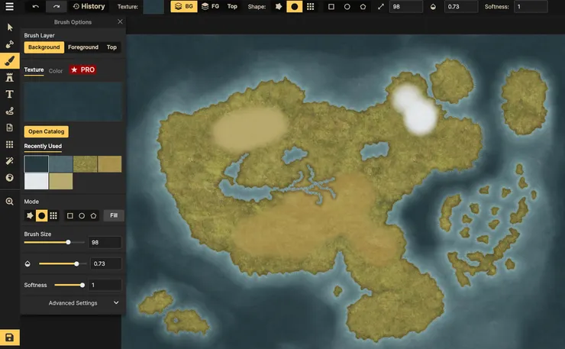Select grid brush shape in top toolbar
The height and width of the screenshot is (349, 565).
pos(310,6)
